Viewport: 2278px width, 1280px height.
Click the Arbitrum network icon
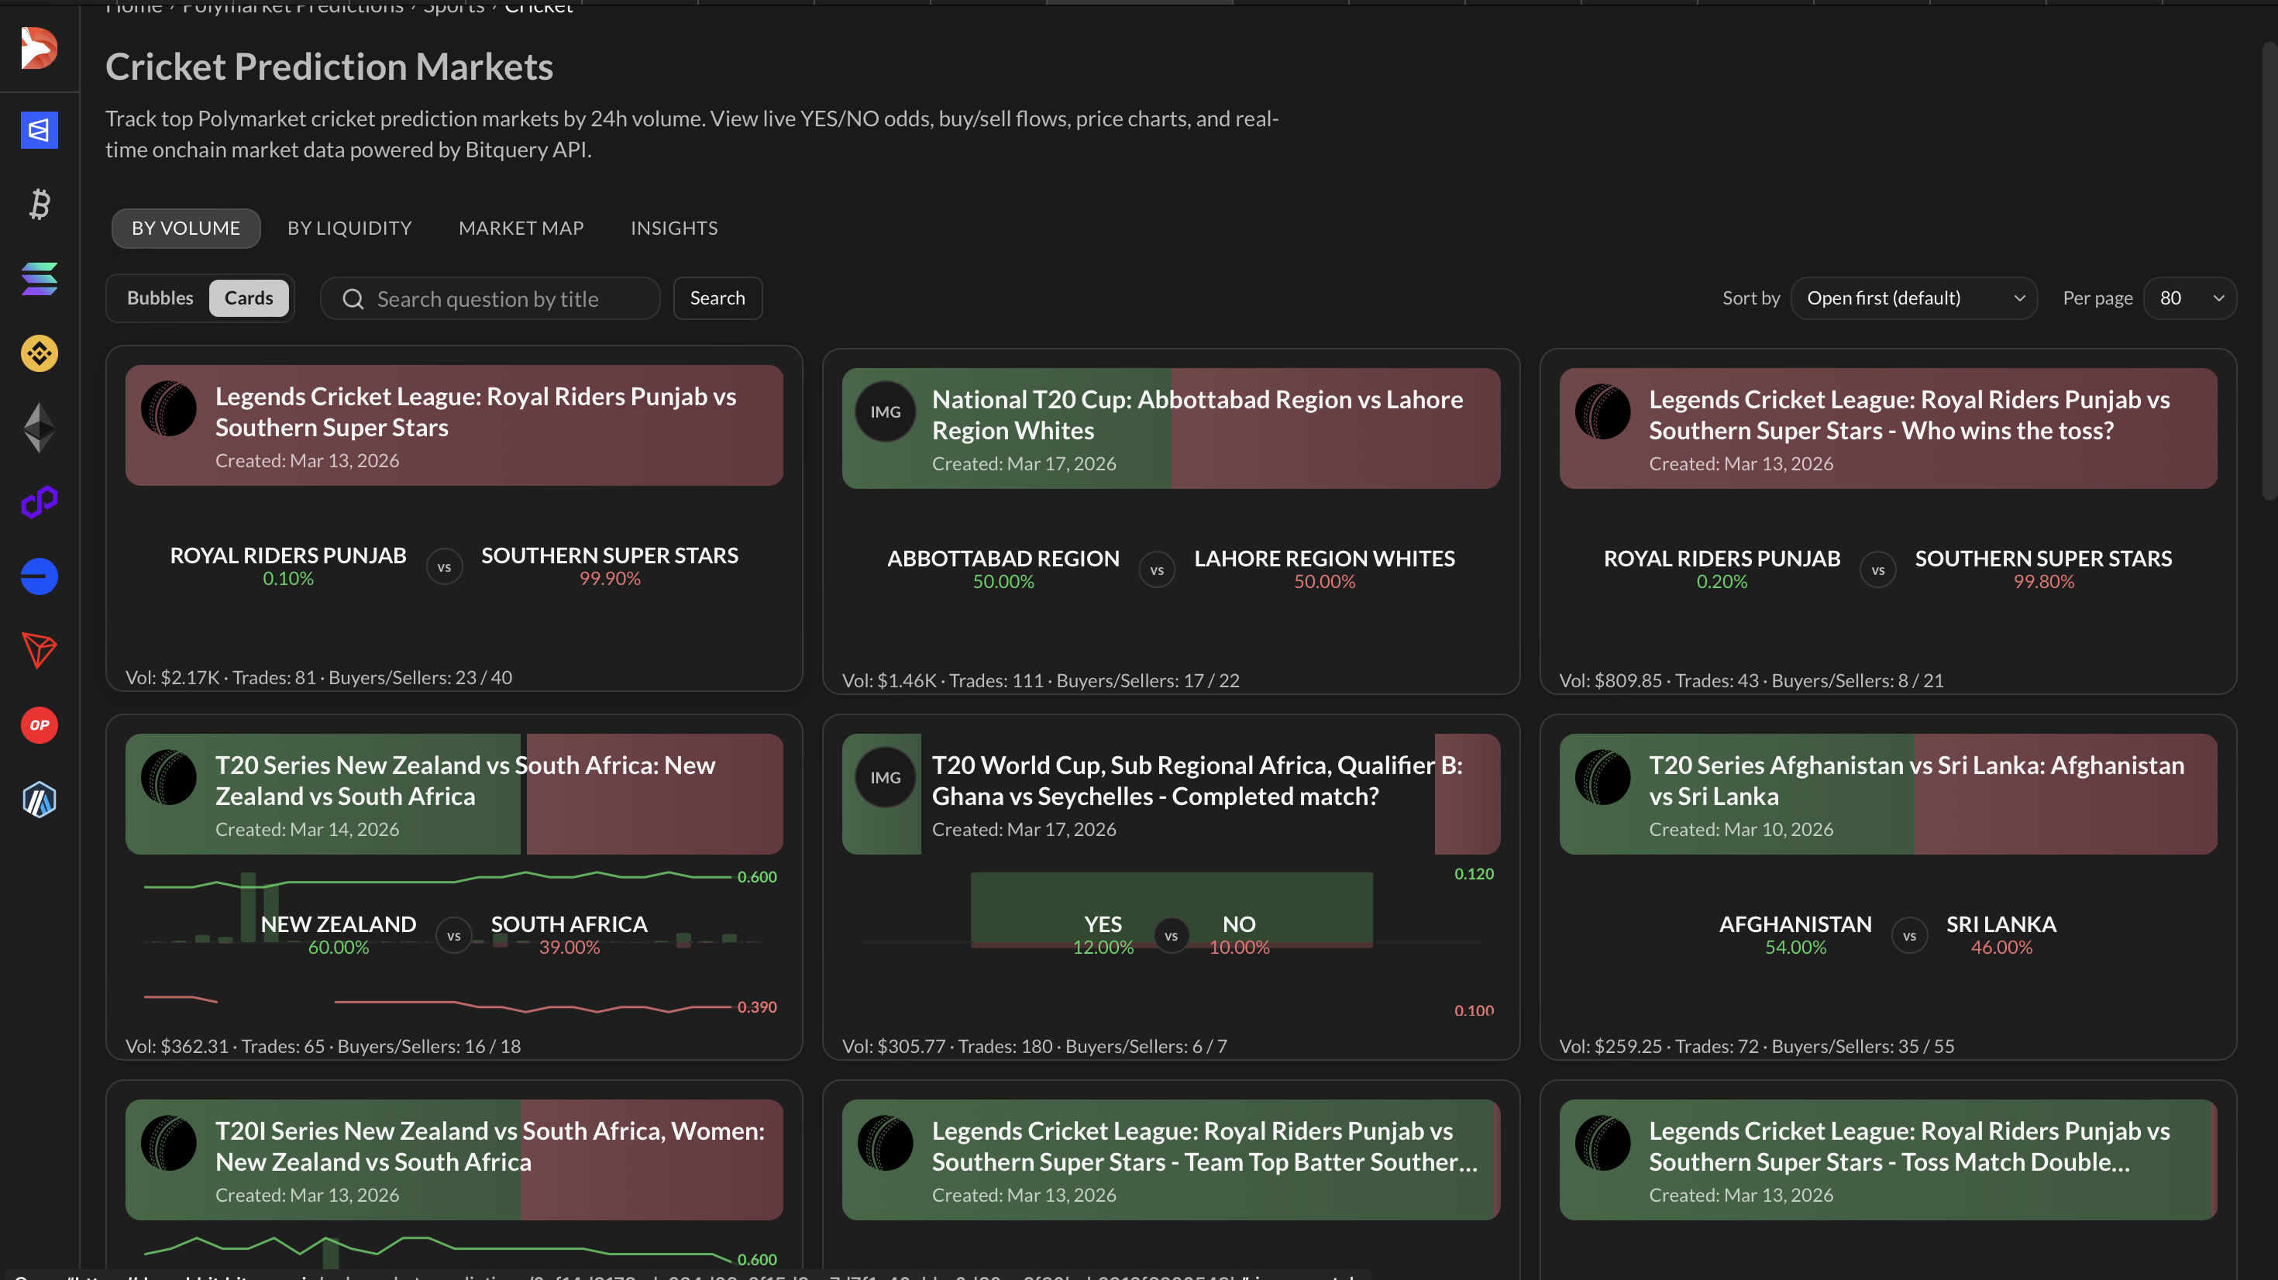39,799
